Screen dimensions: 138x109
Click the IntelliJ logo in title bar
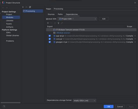tap(3, 3)
